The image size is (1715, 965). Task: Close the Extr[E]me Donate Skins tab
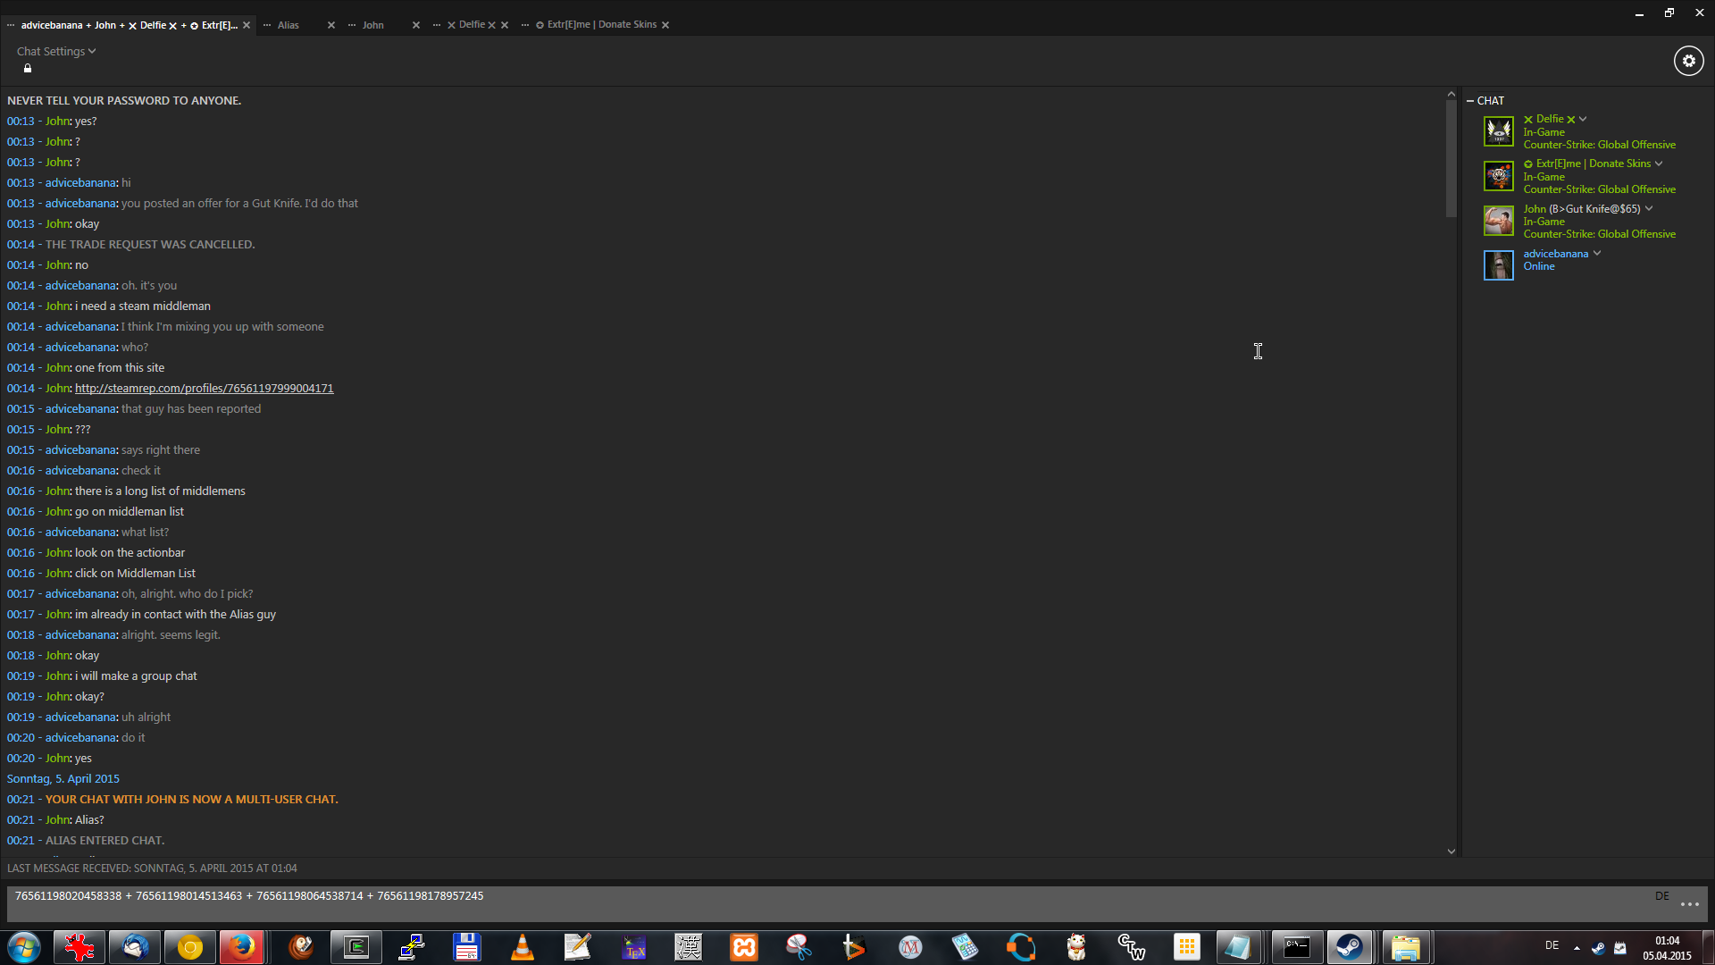(x=665, y=25)
